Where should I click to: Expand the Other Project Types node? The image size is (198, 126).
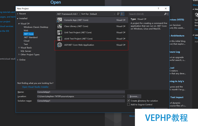[19, 55]
